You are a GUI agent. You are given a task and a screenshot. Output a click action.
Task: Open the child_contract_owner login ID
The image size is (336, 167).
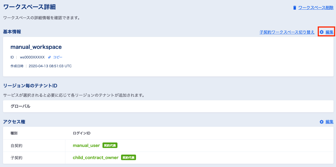tap(96, 158)
